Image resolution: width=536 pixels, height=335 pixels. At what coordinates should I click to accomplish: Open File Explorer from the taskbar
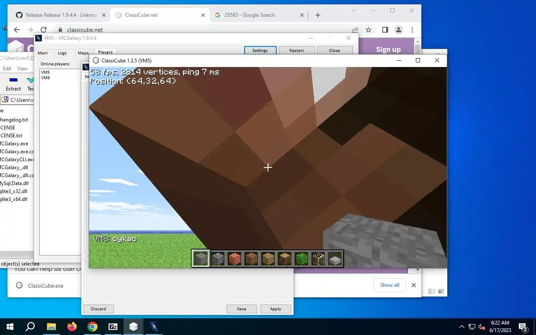coord(51,327)
